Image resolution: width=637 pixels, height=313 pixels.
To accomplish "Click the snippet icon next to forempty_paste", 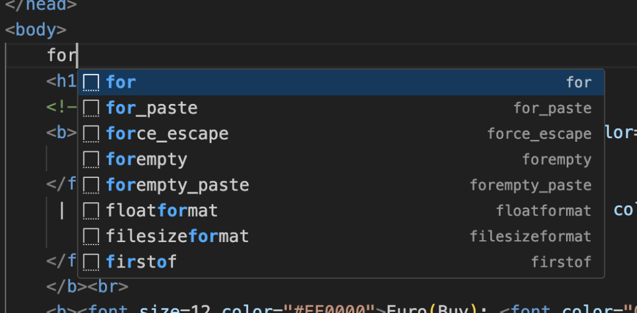I will [x=91, y=185].
